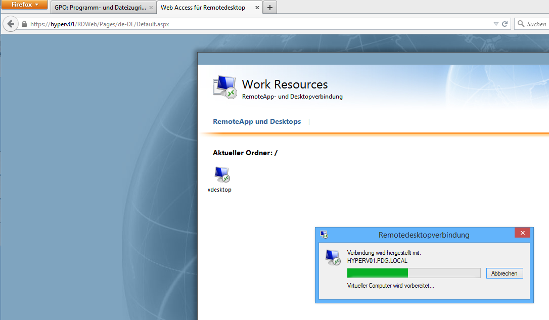Click the computer icon inside the connection dialog
Image resolution: width=549 pixels, height=320 pixels.
click(333, 257)
